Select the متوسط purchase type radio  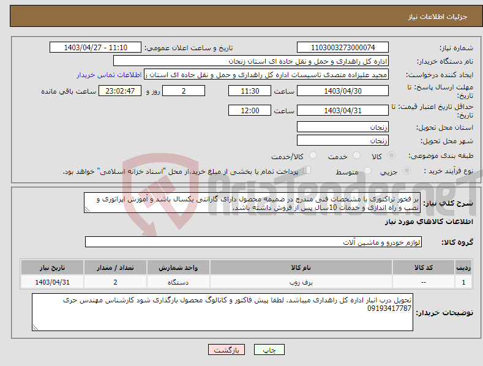tap(367, 170)
